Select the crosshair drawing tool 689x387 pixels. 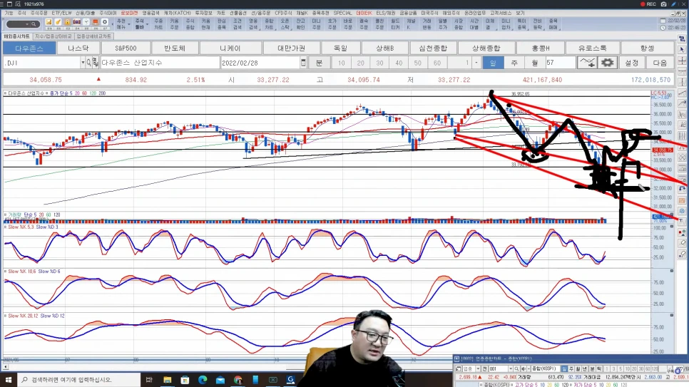coord(682,60)
